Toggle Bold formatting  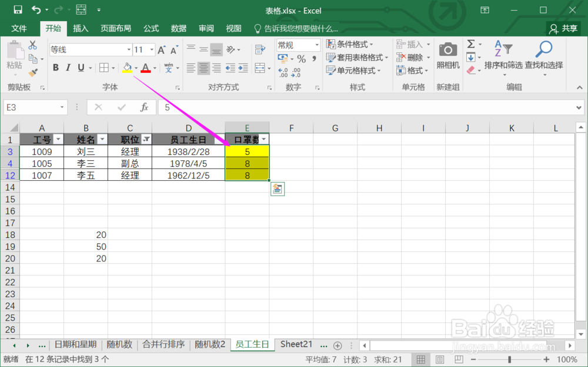[x=55, y=68]
